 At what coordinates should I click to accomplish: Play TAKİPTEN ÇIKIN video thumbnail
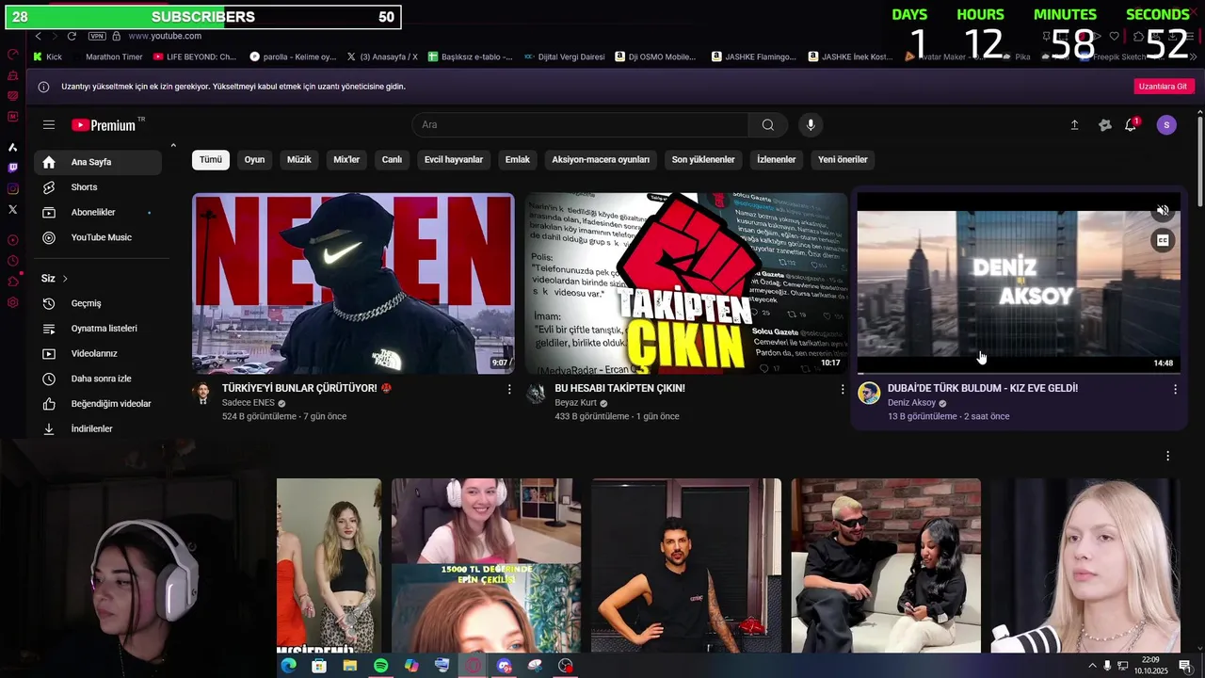[686, 283]
